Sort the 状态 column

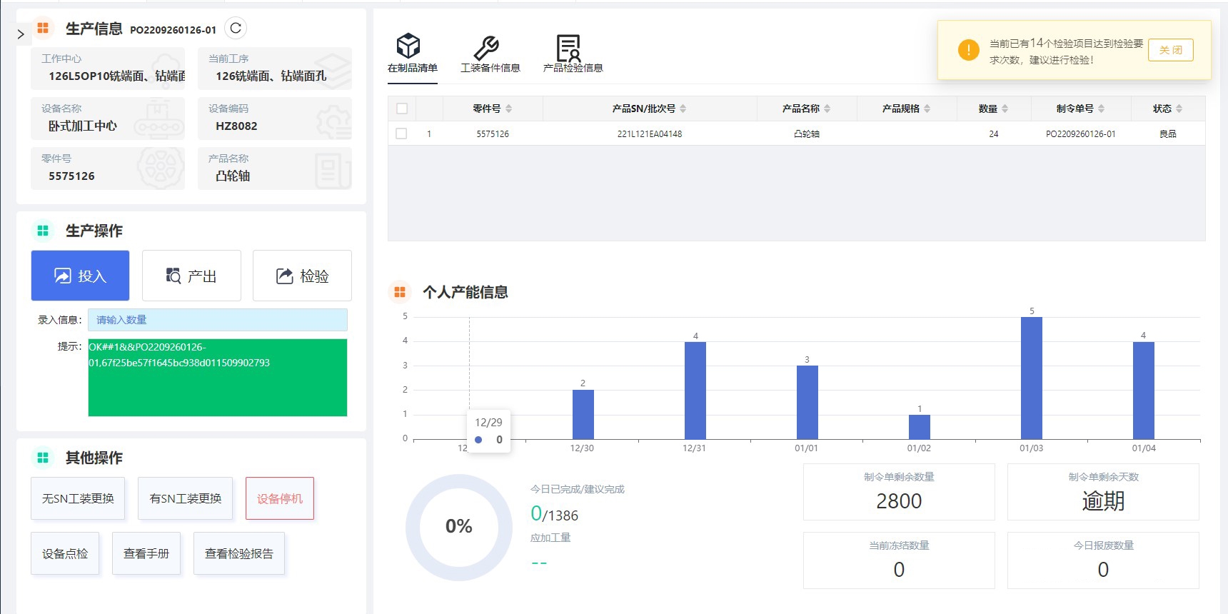click(x=1179, y=109)
